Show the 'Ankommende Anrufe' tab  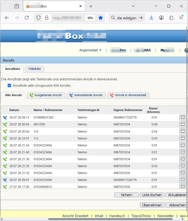click(86, 95)
